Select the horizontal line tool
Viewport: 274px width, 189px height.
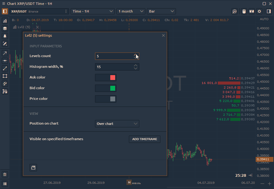5,61
